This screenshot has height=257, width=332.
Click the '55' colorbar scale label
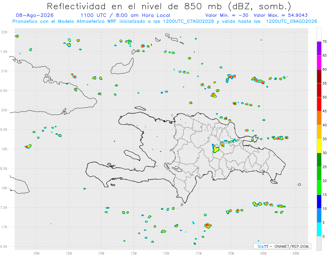(x=325, y=83)
